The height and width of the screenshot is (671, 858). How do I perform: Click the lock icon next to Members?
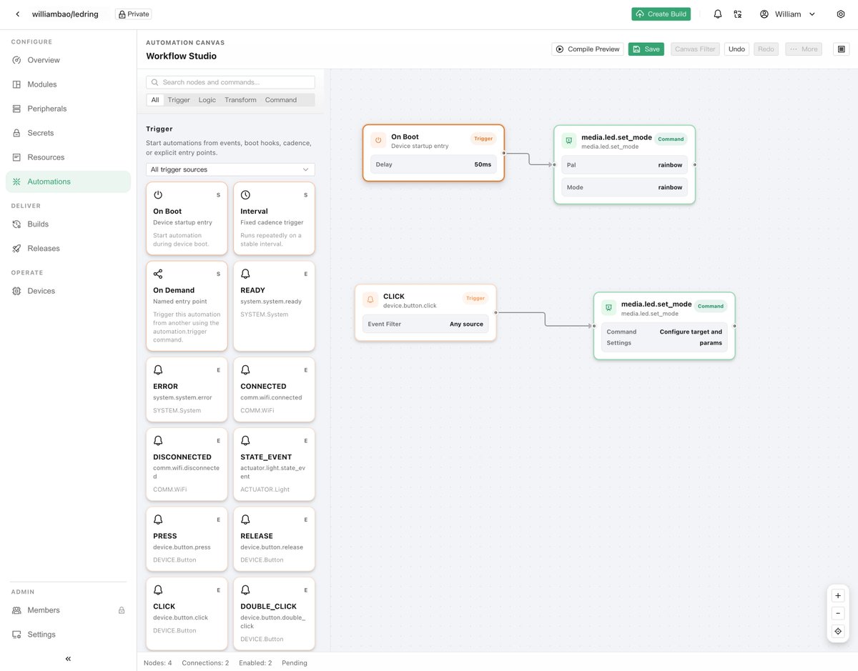[122, 610]
